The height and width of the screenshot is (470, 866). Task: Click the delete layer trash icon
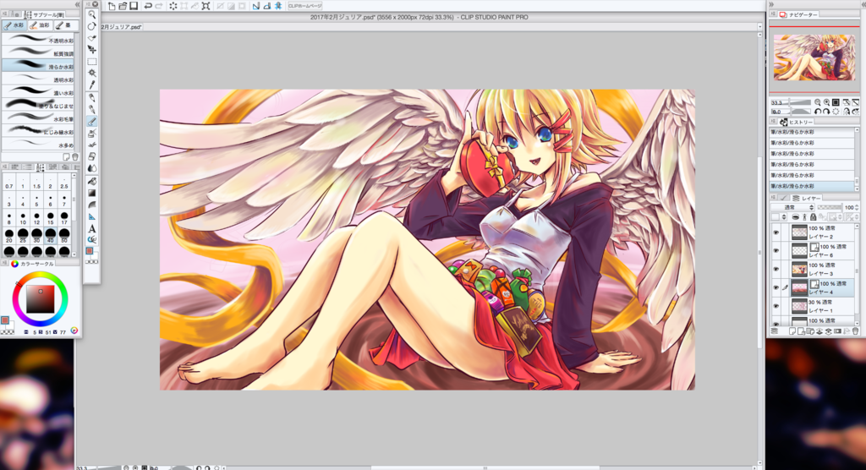pos(855,331)
